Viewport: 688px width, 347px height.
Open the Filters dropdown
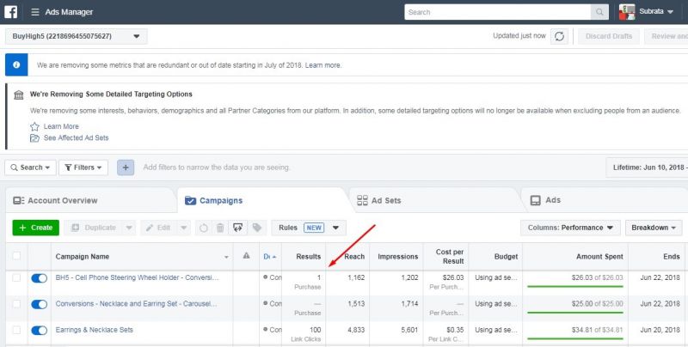pos(83,167)
